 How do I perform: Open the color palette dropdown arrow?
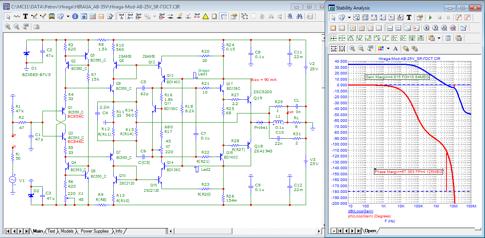click(388, 49)
